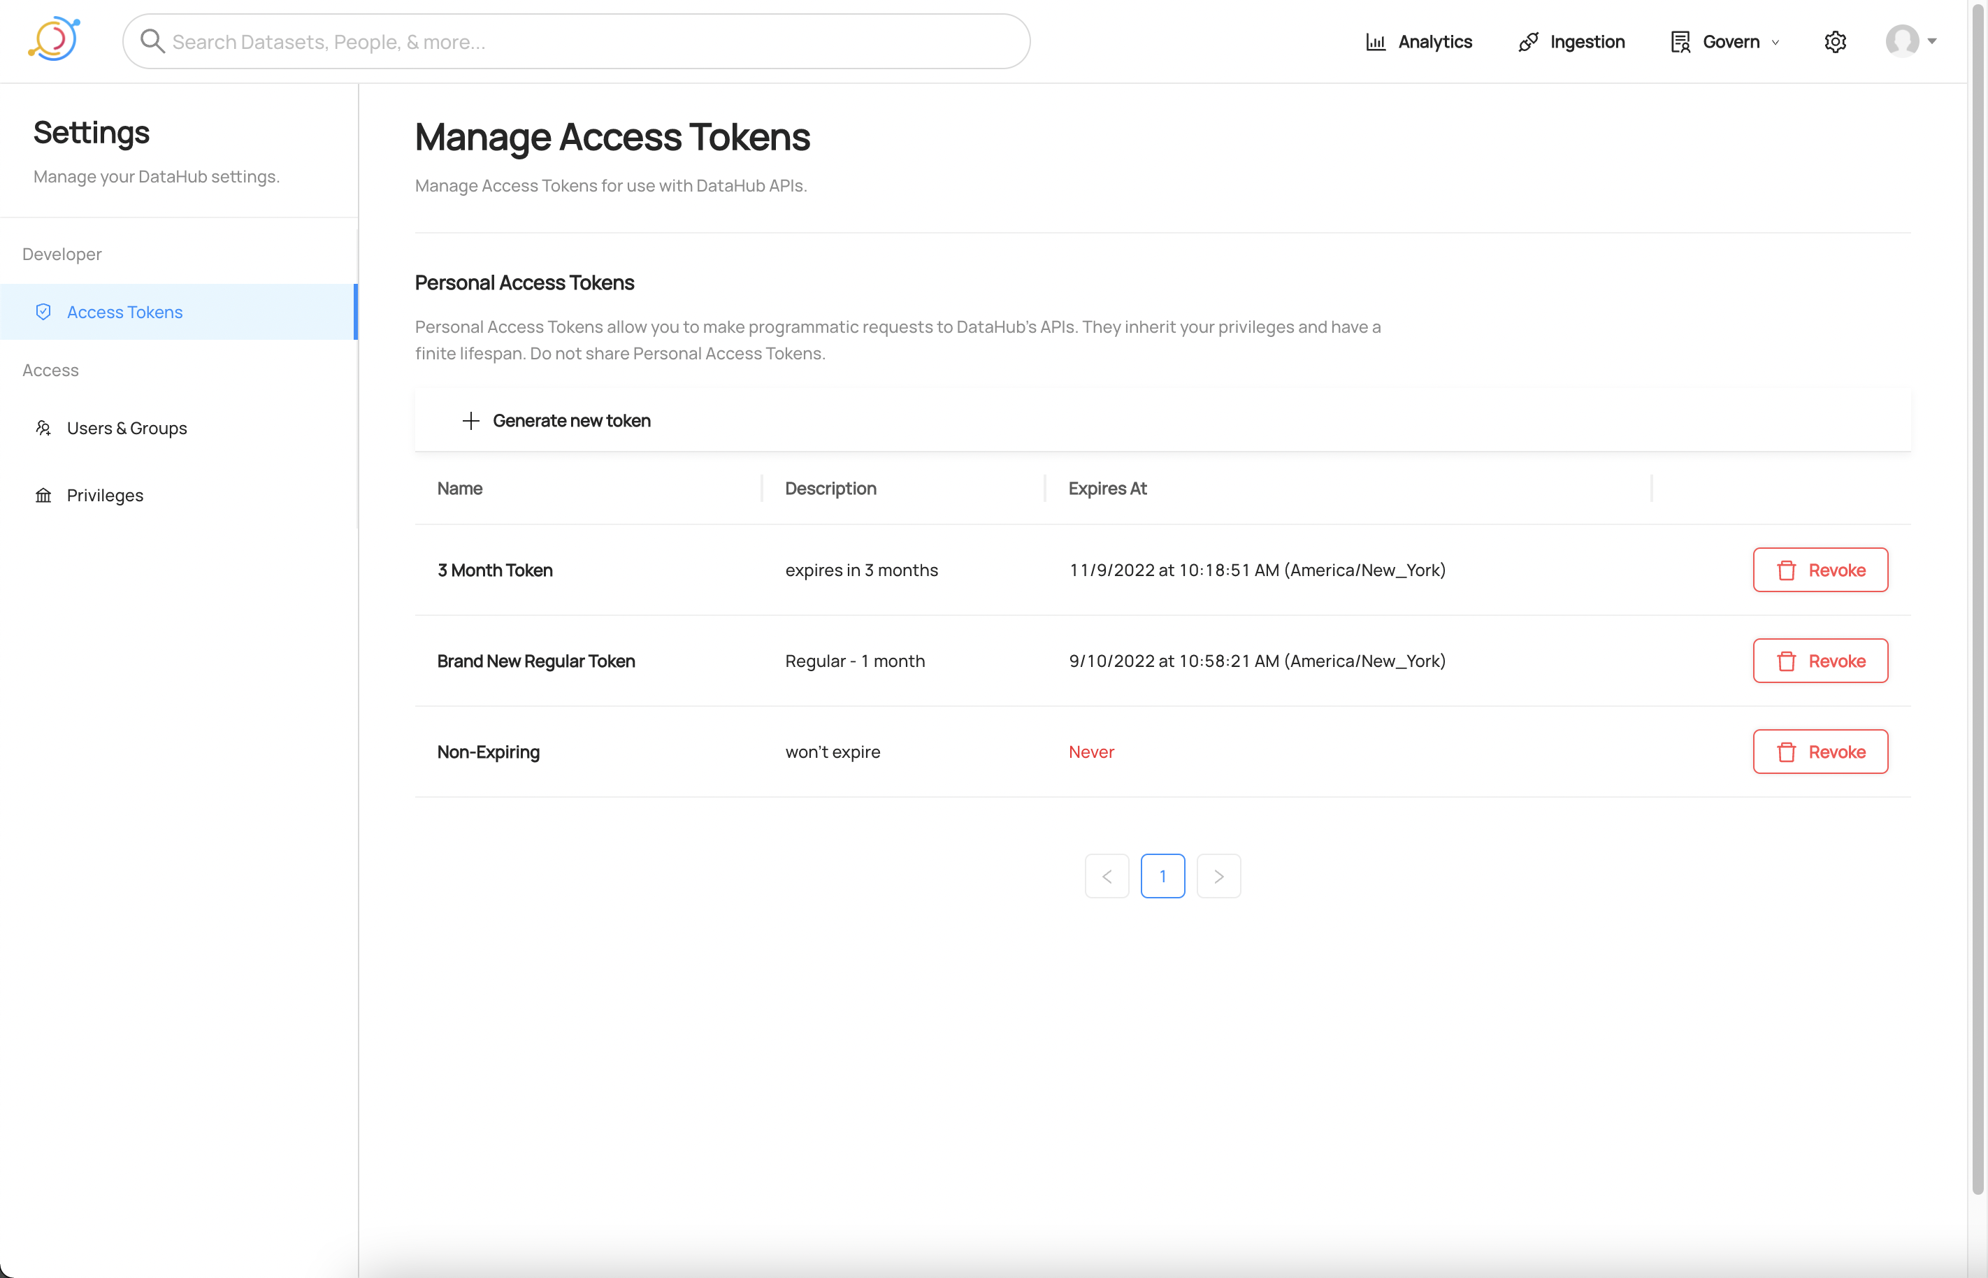Go to previous page of tokens
Image resolution: width=1988 pixels, height=1278 pixels.
[x=1107, y=876]
